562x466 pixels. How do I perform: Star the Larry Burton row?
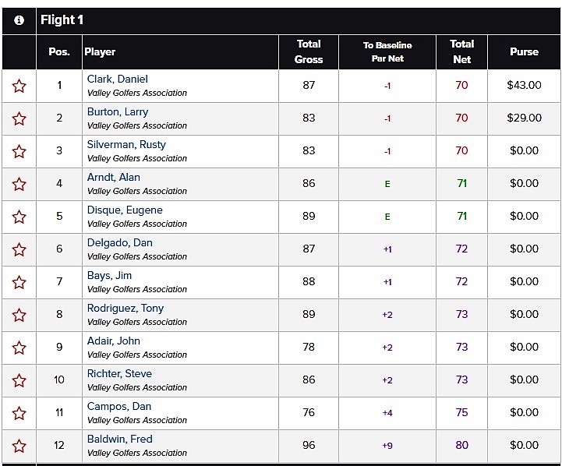(19, 118)
